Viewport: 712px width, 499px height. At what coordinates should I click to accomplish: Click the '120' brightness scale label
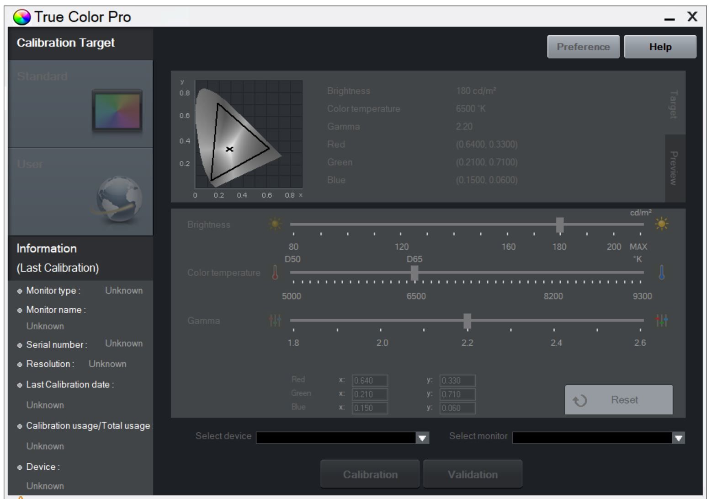point(402,247)
